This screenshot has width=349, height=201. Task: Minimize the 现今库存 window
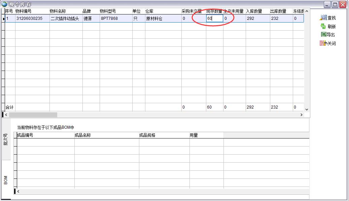pos(327,4)
